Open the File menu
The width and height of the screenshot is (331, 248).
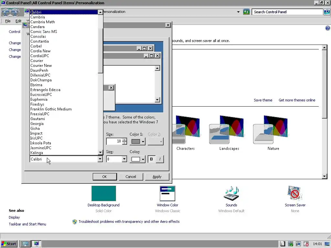tap(8, 21)
